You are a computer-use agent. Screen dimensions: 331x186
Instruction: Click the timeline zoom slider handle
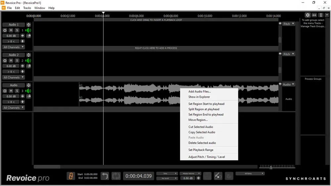point(271,167)
